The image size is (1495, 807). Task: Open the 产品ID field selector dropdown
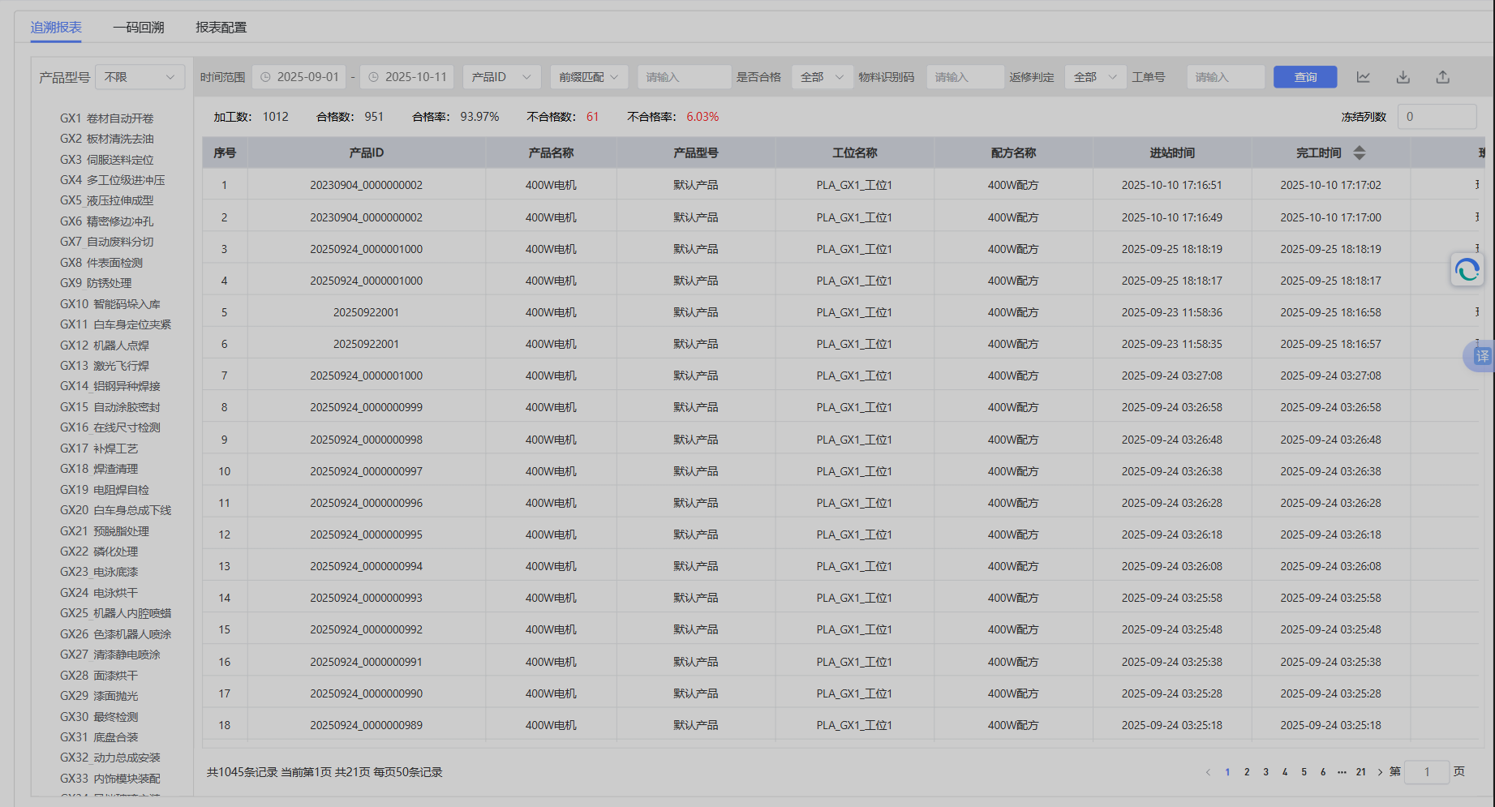[x=501, y=77]
